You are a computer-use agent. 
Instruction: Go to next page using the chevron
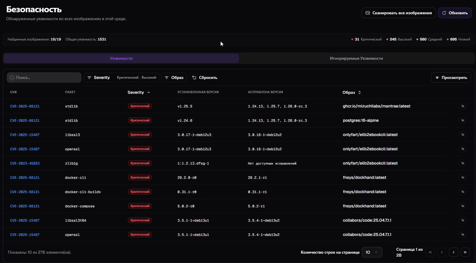(453, 252)
